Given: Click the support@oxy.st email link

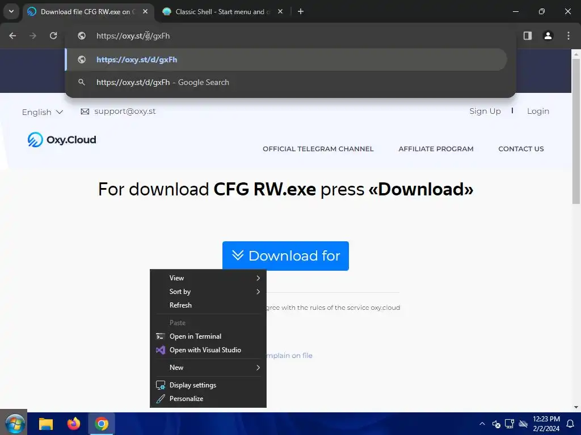Looking at the screenshot, I should [x=125, y=112].
